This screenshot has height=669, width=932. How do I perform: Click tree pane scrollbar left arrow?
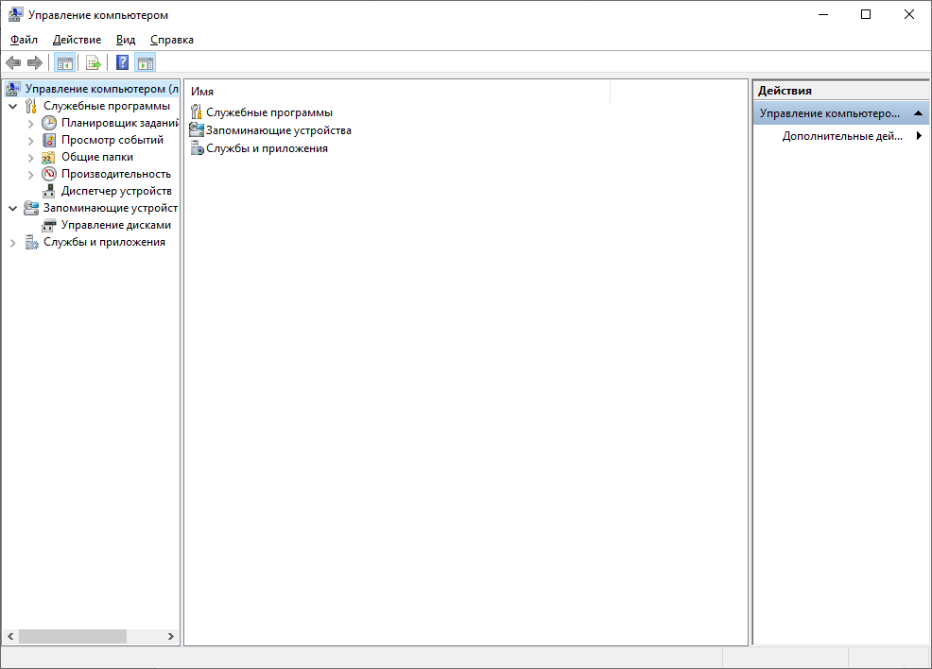[x=10, y=636]
